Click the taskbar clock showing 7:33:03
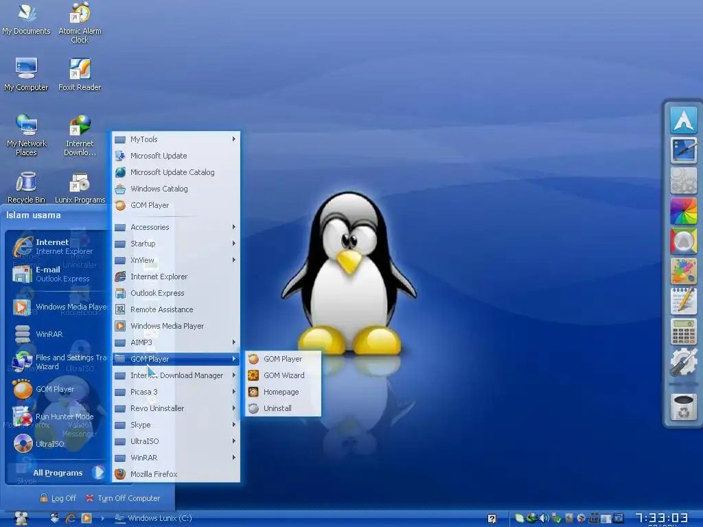Image resolution: width=703 pixels, height=527 pixels. pyautogui.click(x=662, y=519)
